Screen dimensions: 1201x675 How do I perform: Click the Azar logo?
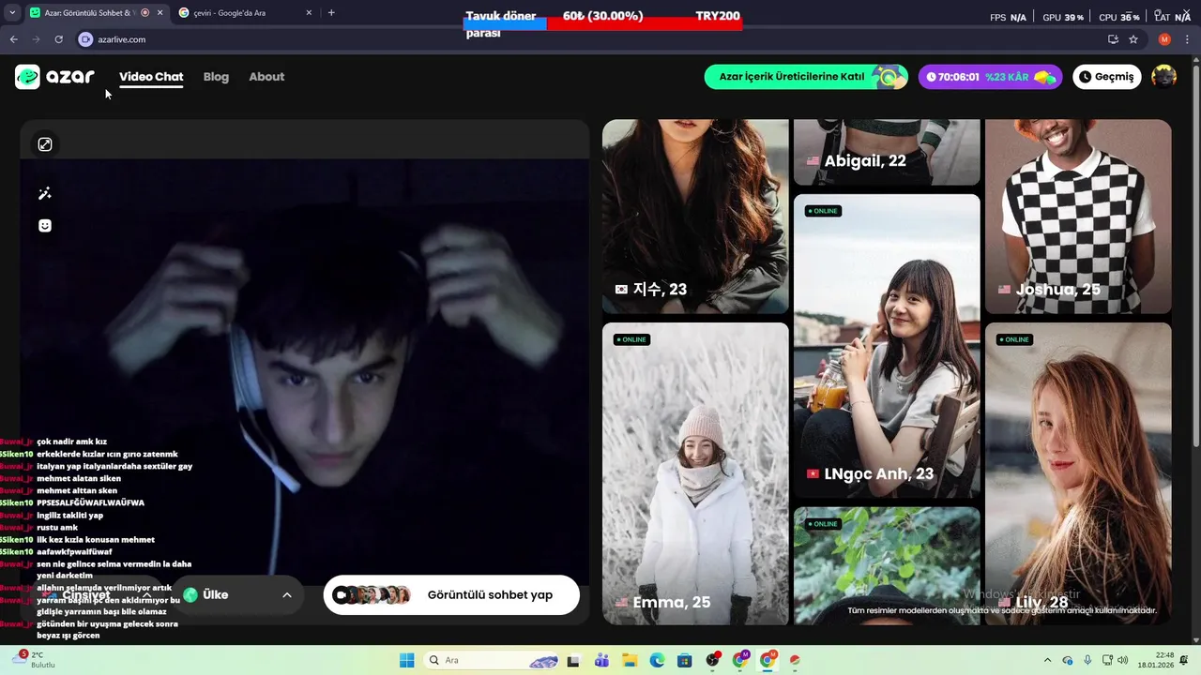(x=54, y=77)
